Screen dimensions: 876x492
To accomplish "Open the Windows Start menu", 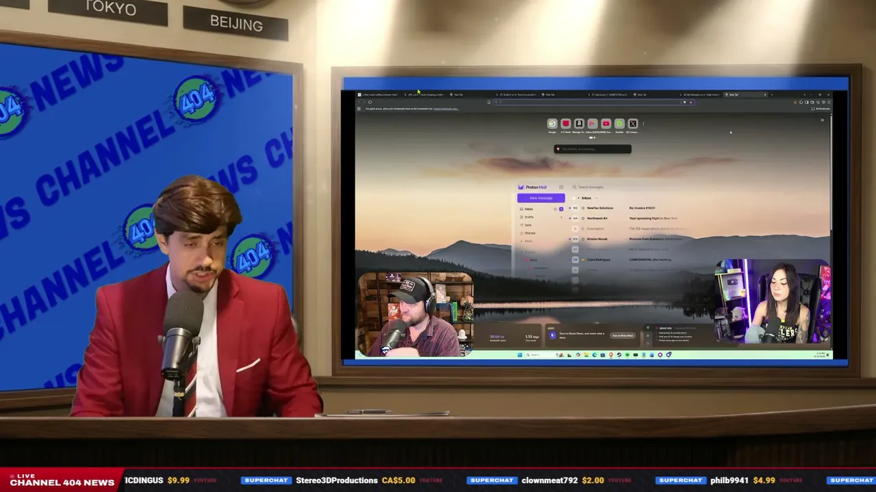I will [x=520, y=355].
